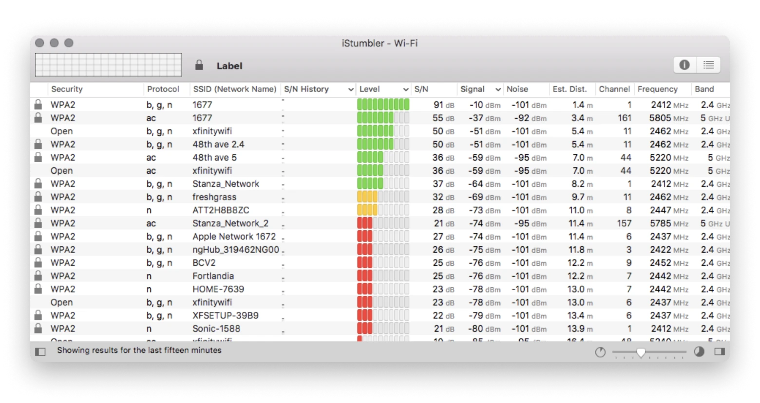
Task: Sort by SSID (Network Name) column header
Action: pos(235,89)
